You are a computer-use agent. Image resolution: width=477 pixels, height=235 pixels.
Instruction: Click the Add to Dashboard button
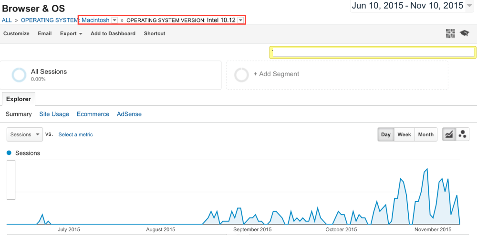113,34
